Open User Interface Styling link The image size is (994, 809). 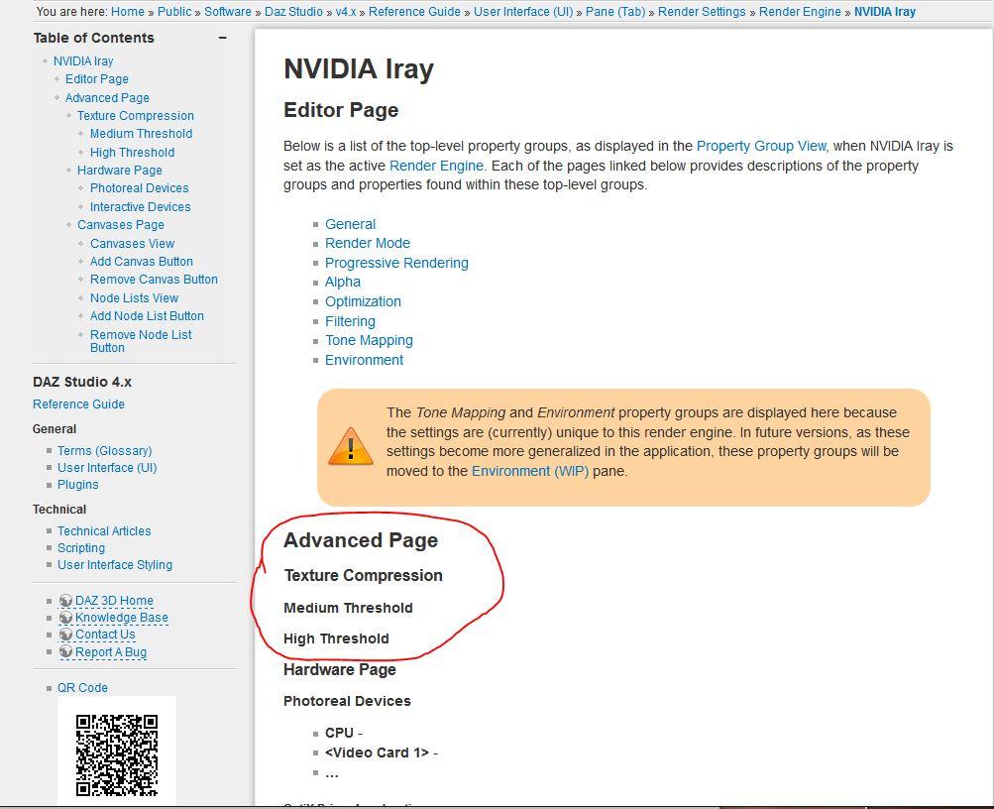[x=115, y=565]
